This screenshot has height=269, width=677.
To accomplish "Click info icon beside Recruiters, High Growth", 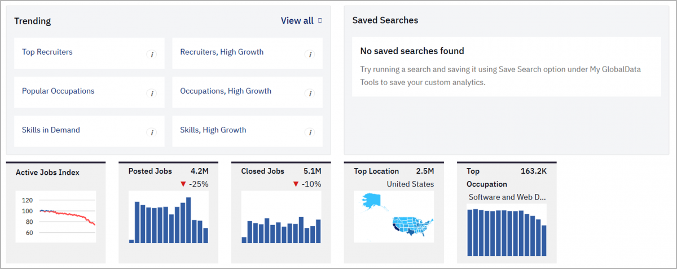I will (x=309, y=55).
